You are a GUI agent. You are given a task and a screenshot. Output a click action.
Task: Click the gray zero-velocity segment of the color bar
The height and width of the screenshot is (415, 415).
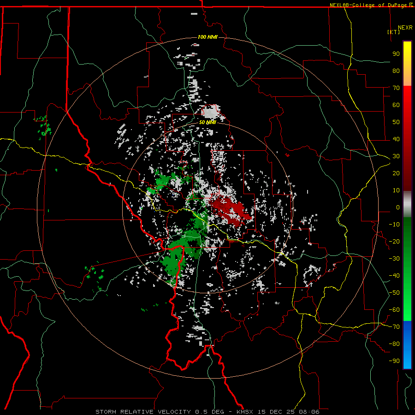pos(407,204)
